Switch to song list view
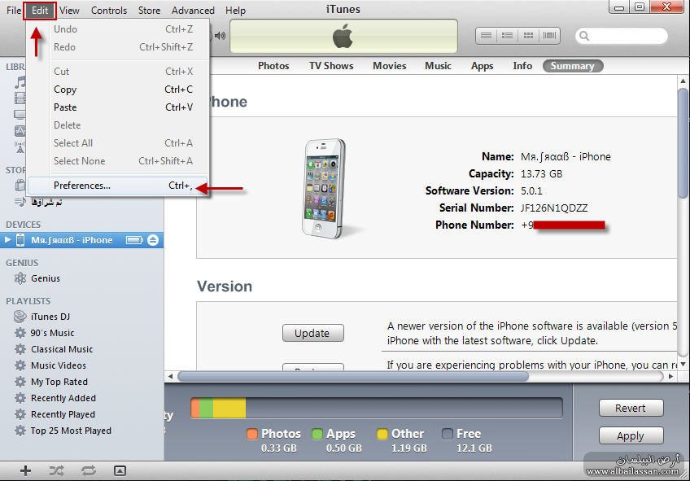 pos(487,36)
